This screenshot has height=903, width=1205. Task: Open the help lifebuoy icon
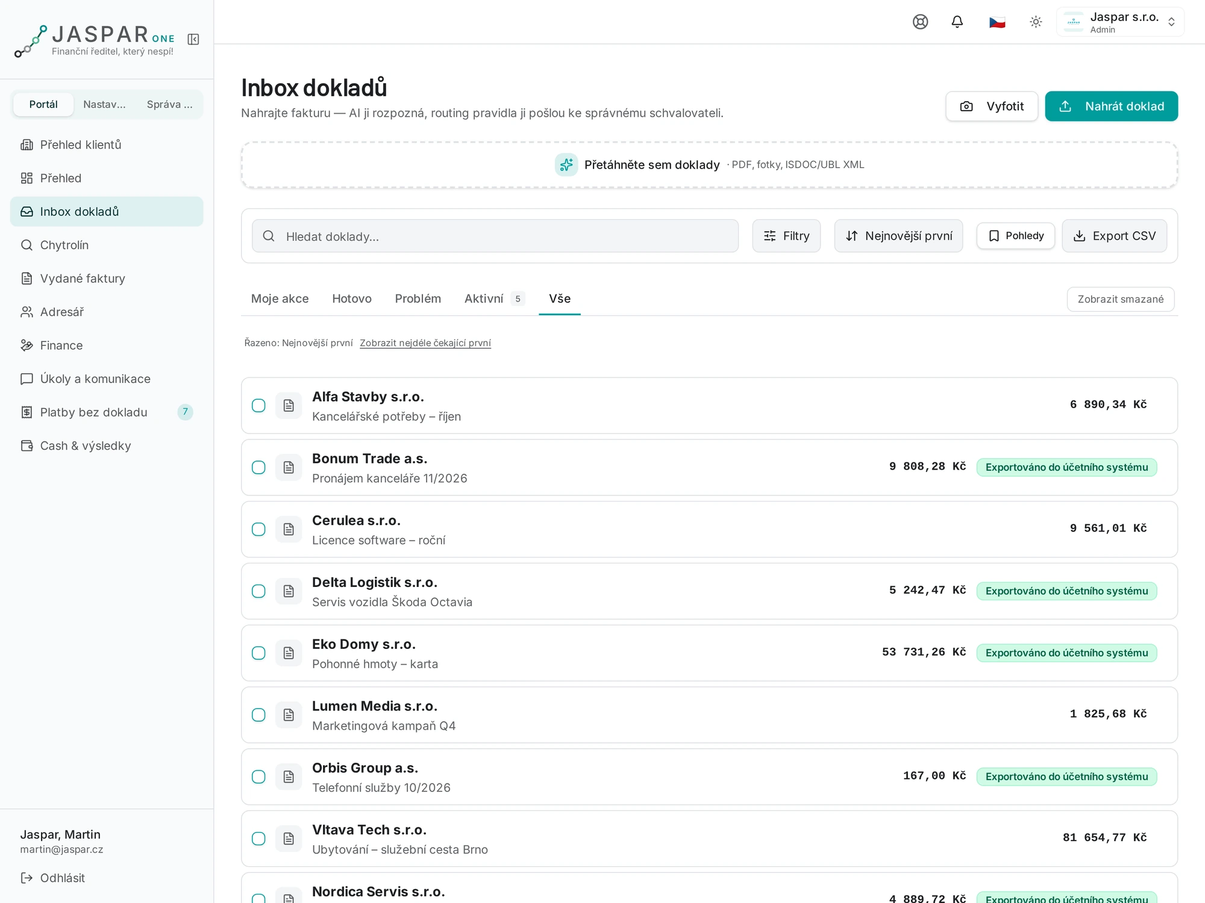click(x=920, y=22)
